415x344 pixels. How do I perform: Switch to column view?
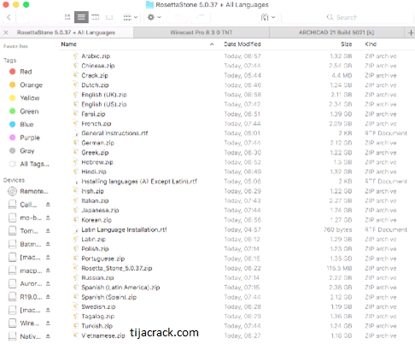tap(95, 17)
